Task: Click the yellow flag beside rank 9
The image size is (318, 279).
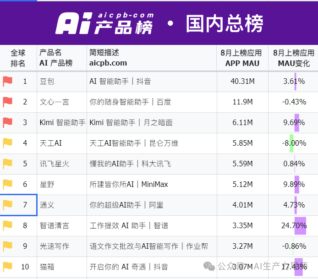Action: (x=7, y=246)
